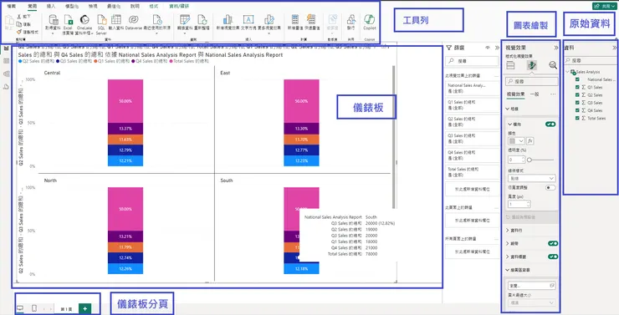
Task: Open the Data/Drill ribbon tab
Action: click(179, 7)
